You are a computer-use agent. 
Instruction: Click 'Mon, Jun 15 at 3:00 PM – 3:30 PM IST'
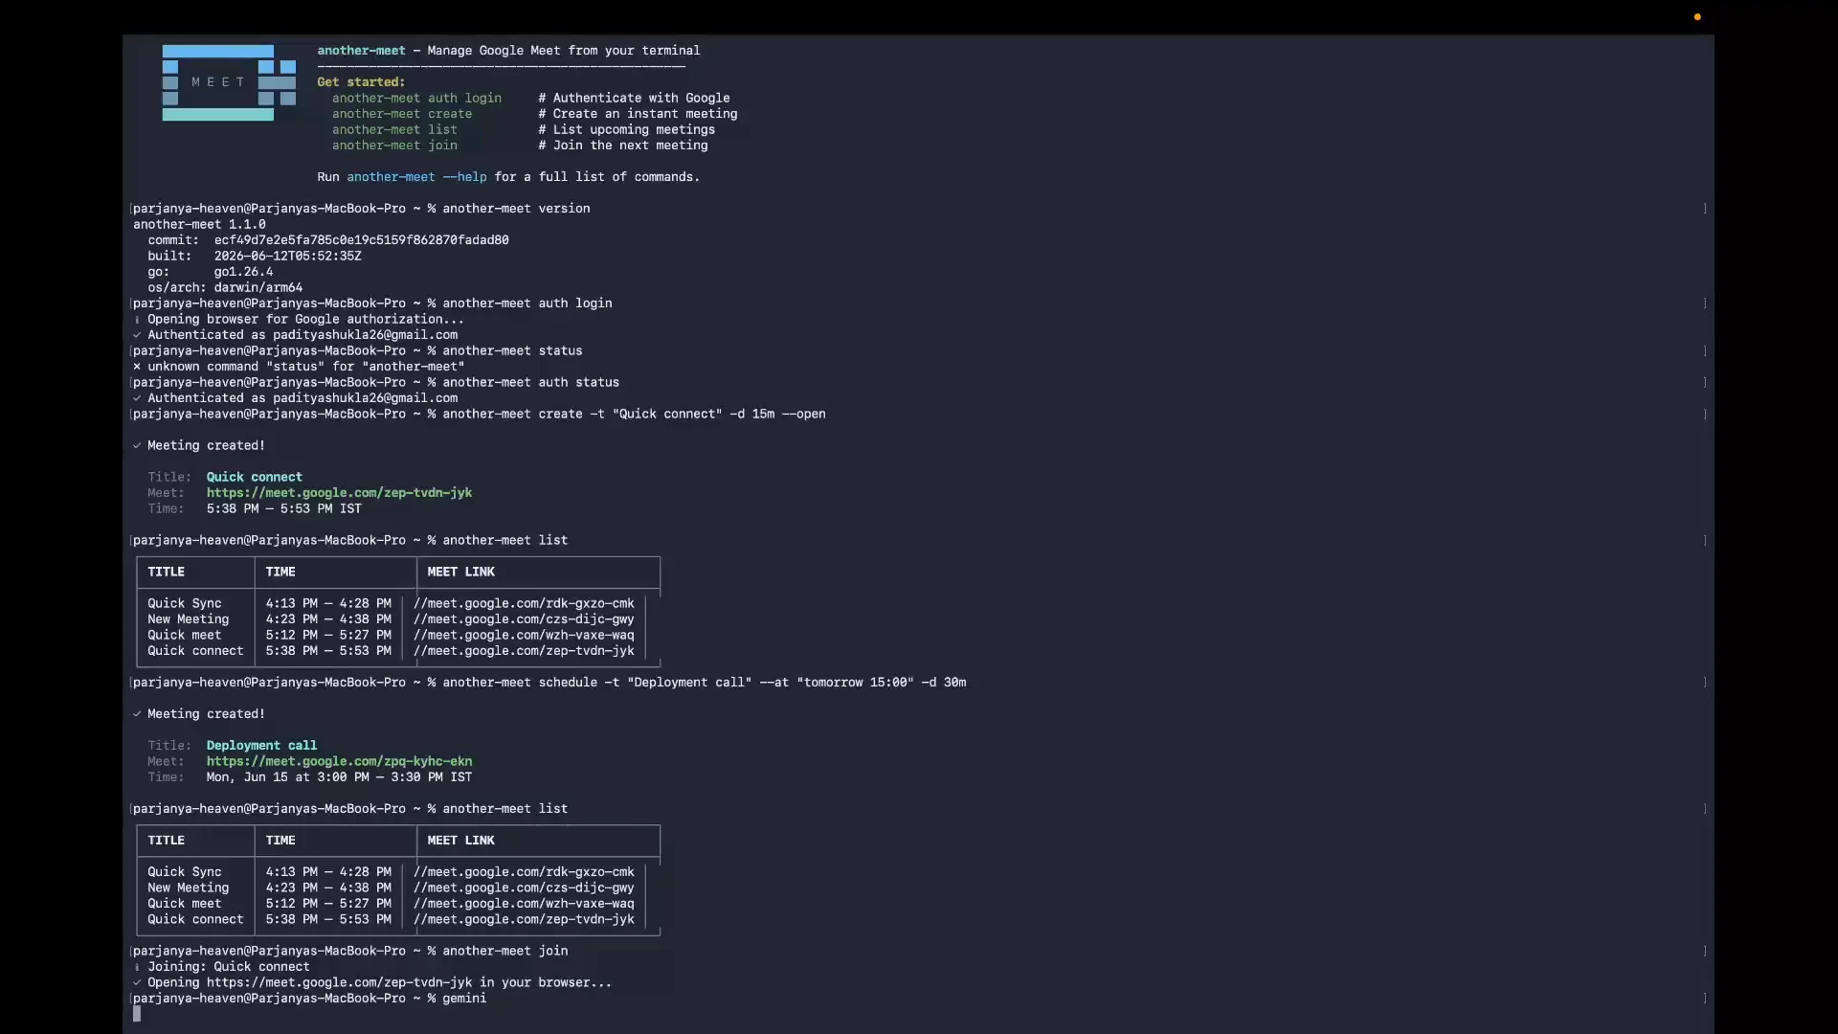(x=339, y=777)
